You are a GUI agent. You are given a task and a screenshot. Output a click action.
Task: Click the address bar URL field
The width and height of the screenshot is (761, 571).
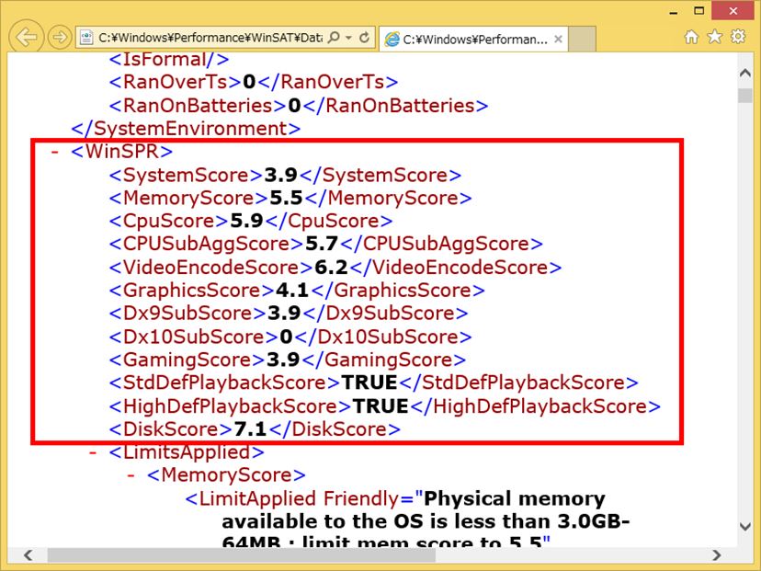pos(210,38)
